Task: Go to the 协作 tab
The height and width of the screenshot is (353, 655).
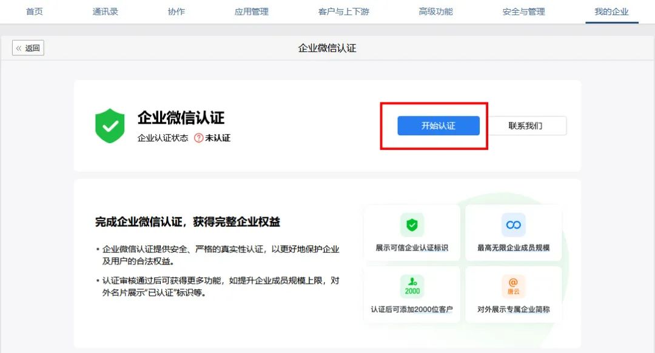Action: point(176,12)
